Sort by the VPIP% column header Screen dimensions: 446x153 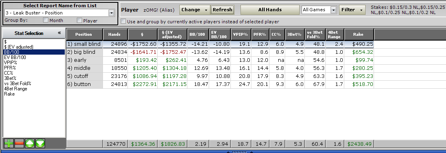(x=240, y=35)
